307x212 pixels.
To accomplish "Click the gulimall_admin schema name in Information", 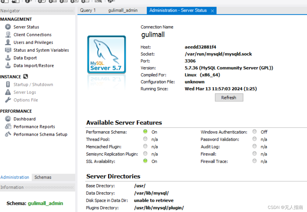I will [45, 203].
